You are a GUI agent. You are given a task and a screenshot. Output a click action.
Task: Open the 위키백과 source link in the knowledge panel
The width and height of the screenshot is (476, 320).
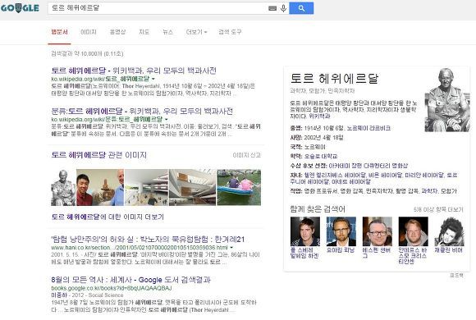point(319,117)
